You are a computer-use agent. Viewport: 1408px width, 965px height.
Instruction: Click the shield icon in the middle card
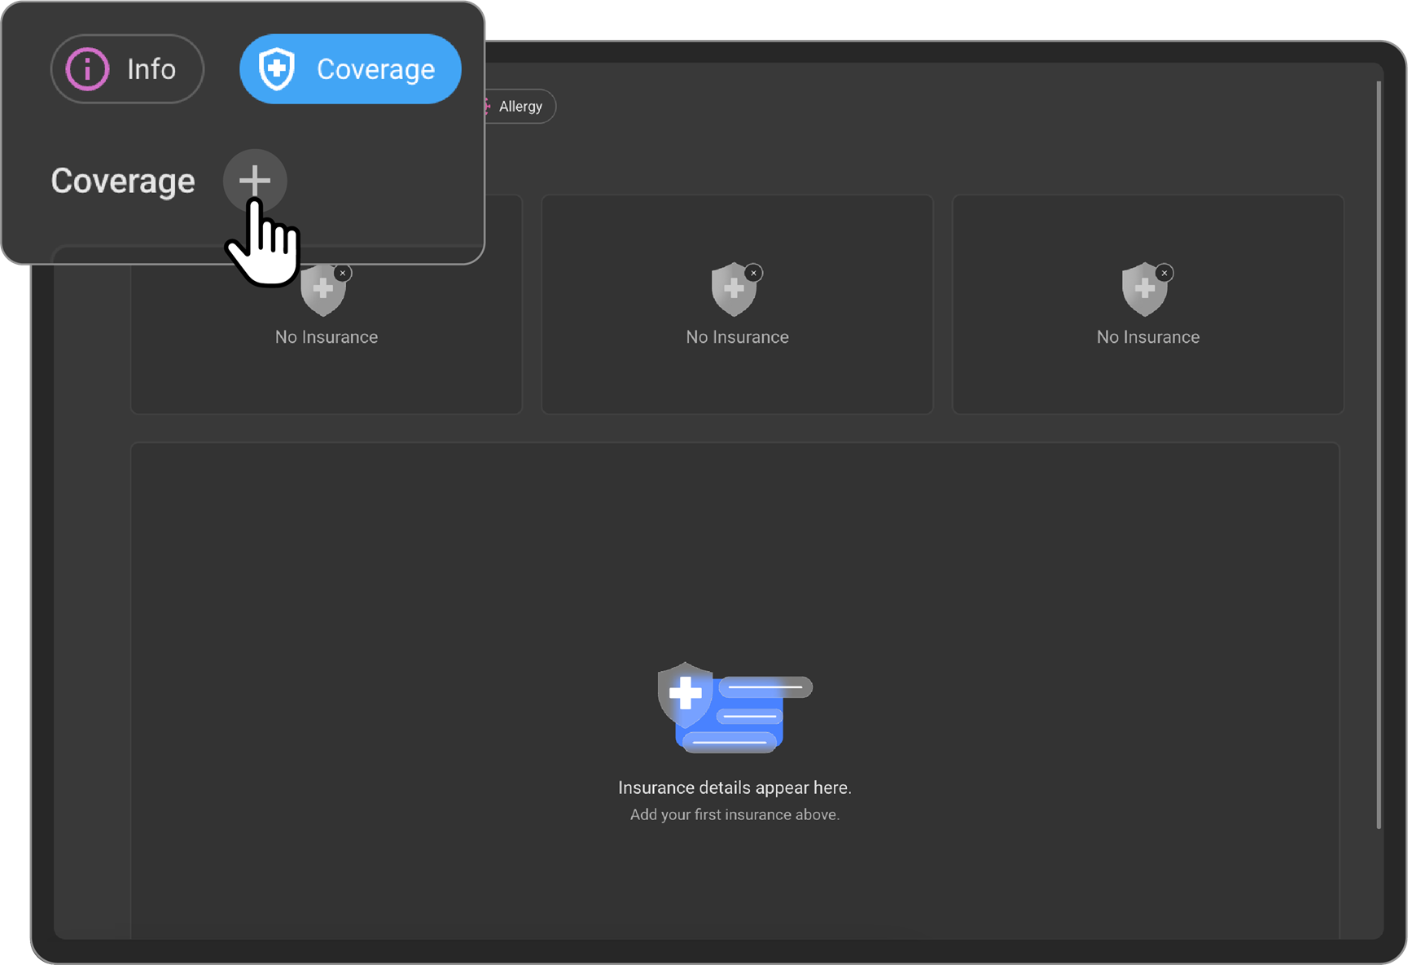[734, 290]
